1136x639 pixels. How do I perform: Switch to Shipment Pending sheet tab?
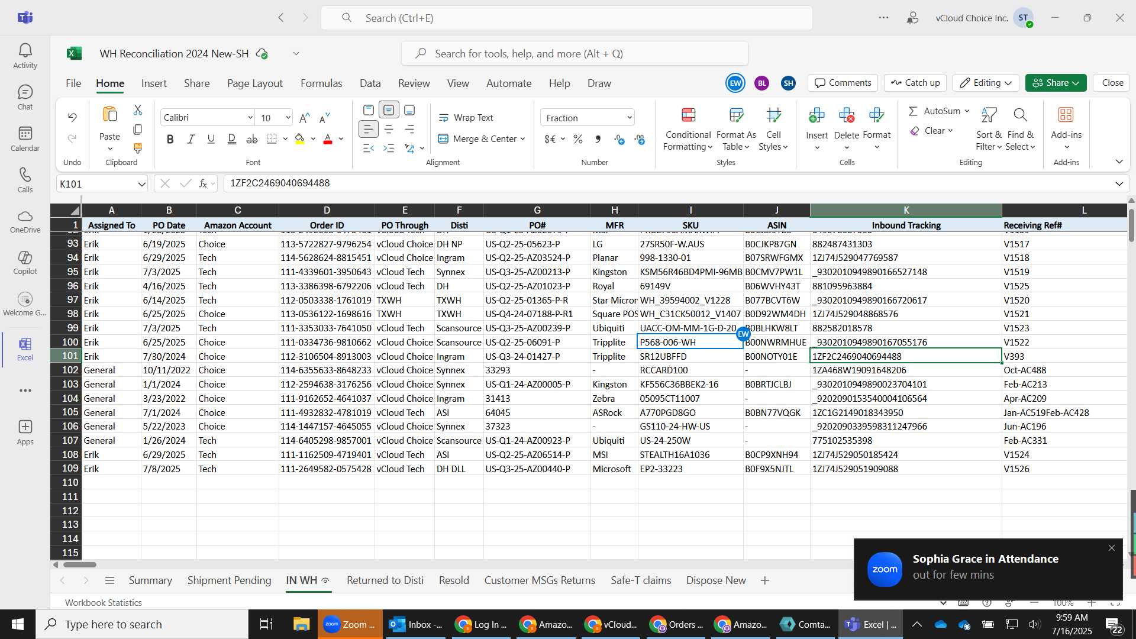(x=229, y=580)
